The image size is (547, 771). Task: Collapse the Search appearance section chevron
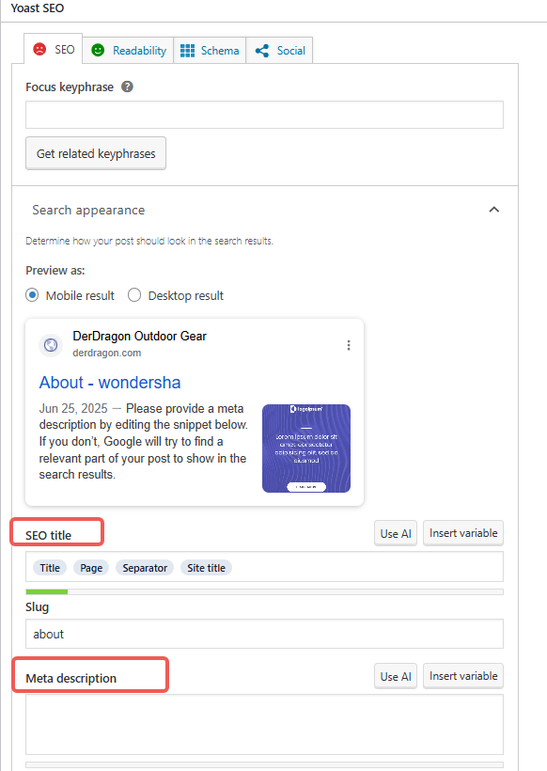[x=494, y=210]
